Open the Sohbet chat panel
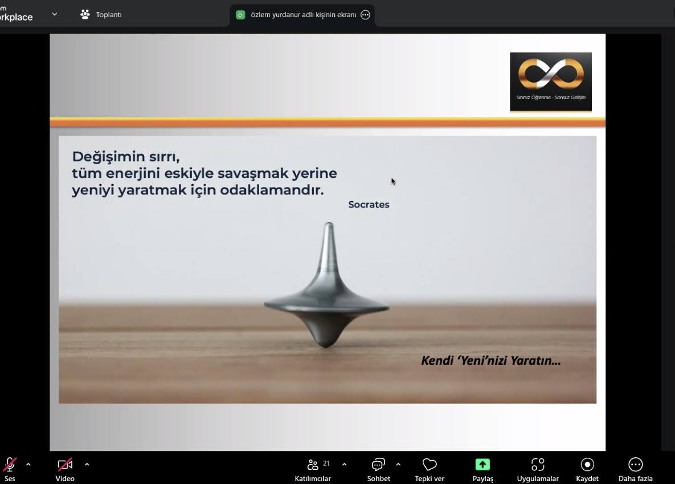This screenshot has height=484, width=675. pyautogui.click(x=378, y=465)
